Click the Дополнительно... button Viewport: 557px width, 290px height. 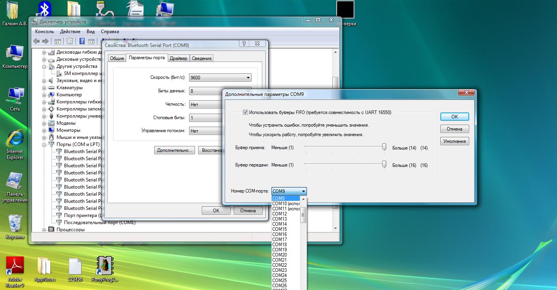click(x=174, y=150)
